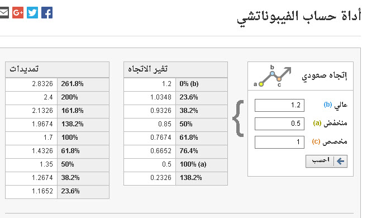The width and height of the screenshot is (386, 218).
Task: Click the uptrend a-b-c diagram icon
Action: pyautogui.click(x=272, y=76)
